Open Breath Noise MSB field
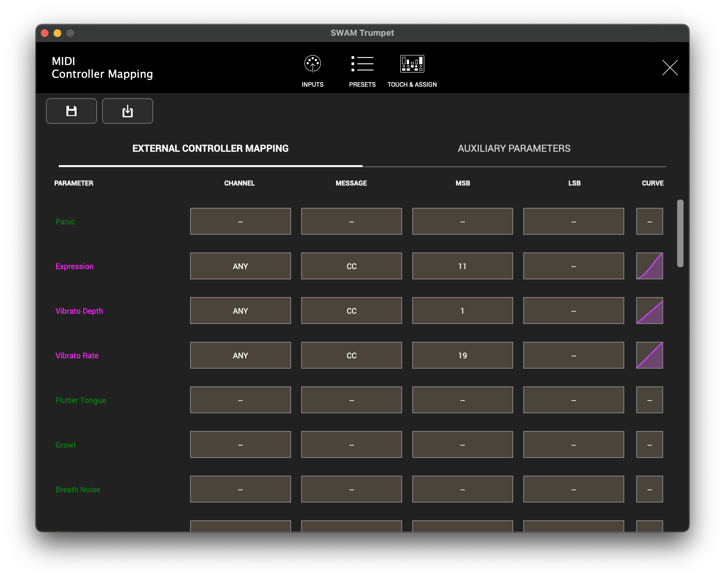Screen dimensions: 725x579 click(x=462, y=489)
